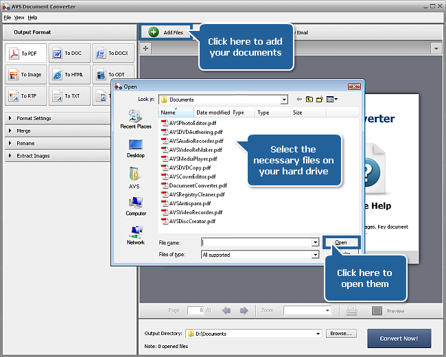
Task: Select AVSAudioRecorder.pdf file
Action: pos(193,141)
